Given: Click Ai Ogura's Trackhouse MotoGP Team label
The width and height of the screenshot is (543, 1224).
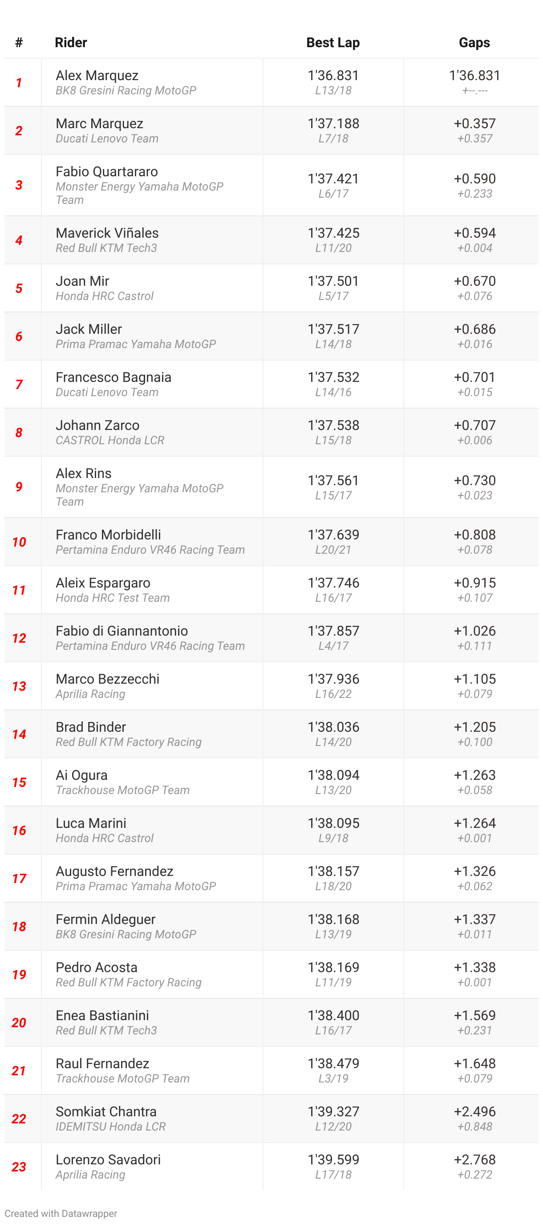Looking at the screenshot, I should (x=122, y=790).
